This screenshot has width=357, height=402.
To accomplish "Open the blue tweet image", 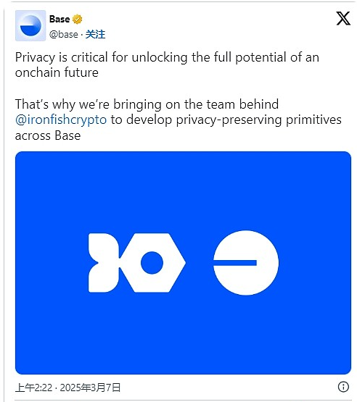I will click(x=183, y=263).
